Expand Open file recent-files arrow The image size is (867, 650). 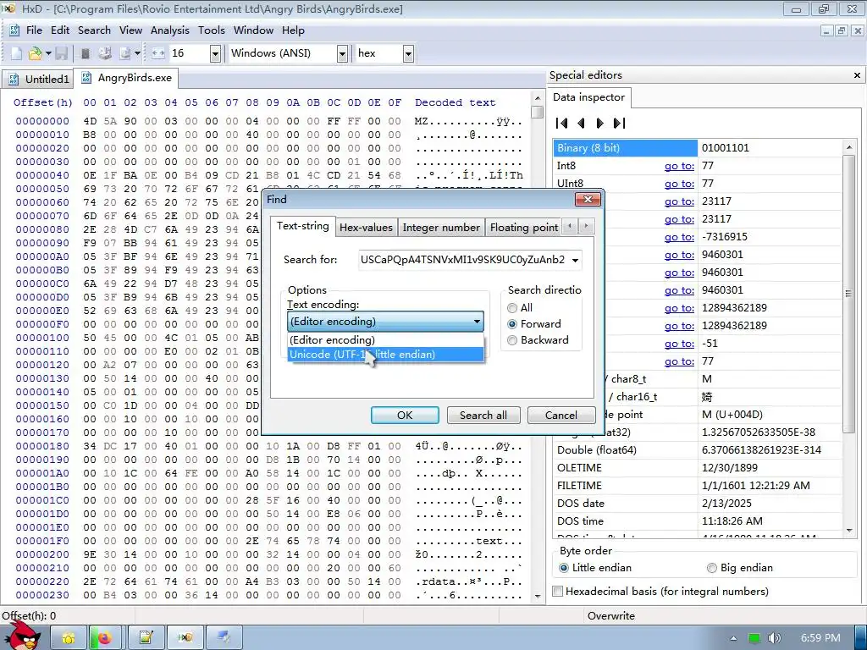tap(48, 53)
